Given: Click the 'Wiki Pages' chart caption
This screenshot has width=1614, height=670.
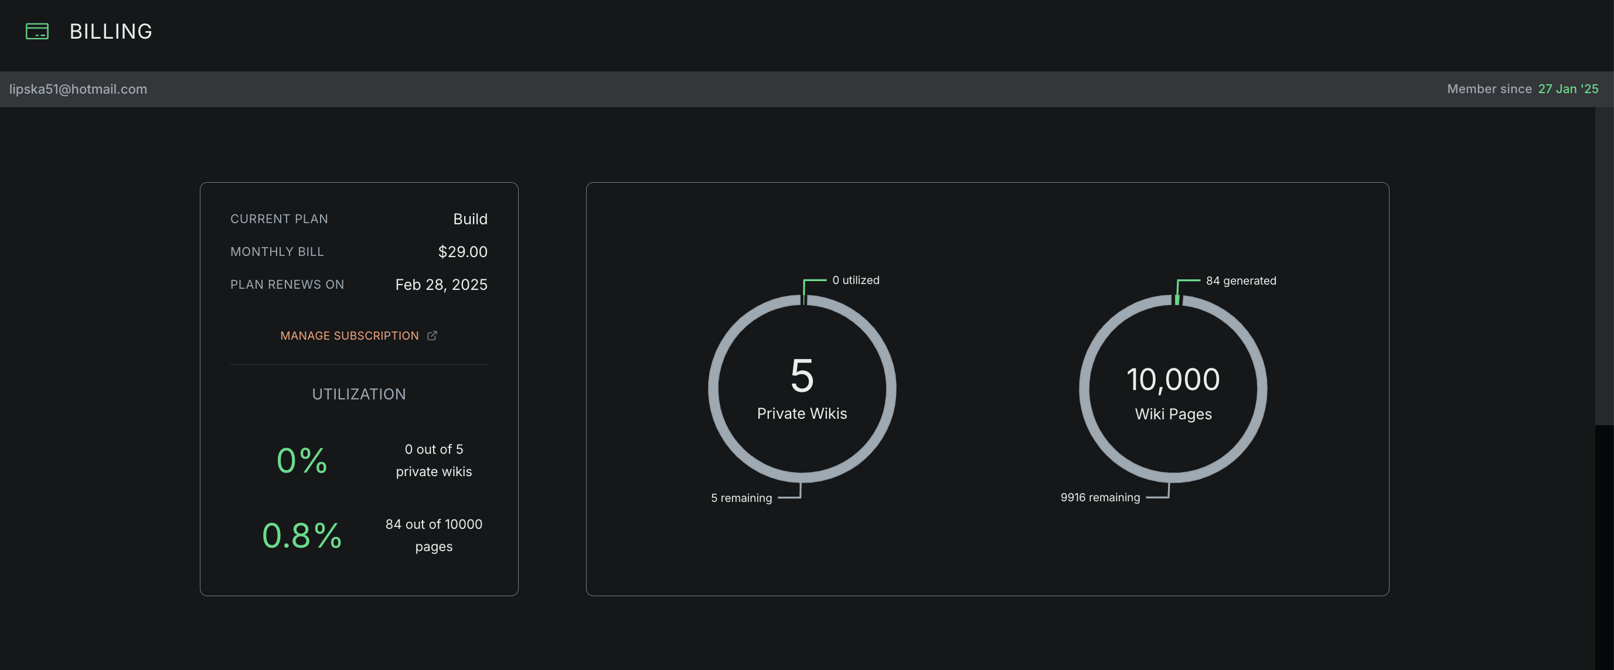Looking at the screenshot, I should click(x=1173, y=414).
